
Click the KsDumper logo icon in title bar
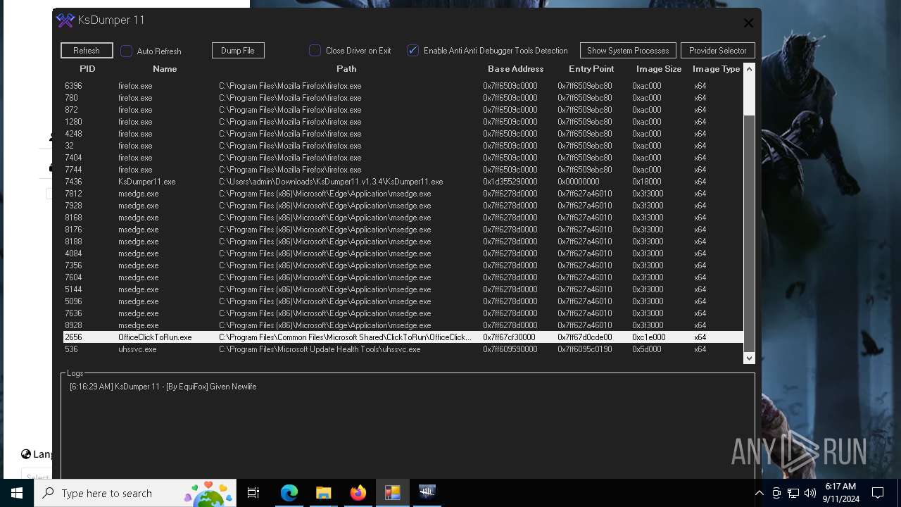pos(65,20)
